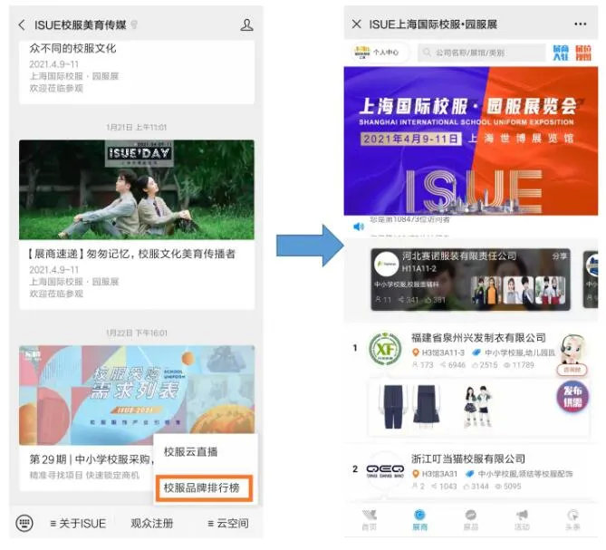This screenshot has width=606, height=550.
Task: Open the XF logo of 兴发制衣
Action: click(385, 350)
